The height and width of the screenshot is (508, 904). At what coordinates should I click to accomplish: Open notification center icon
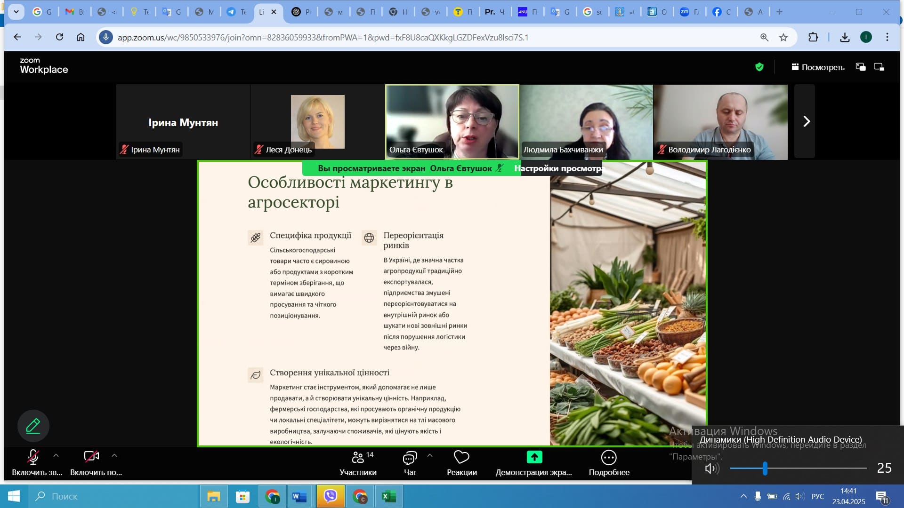882,497
